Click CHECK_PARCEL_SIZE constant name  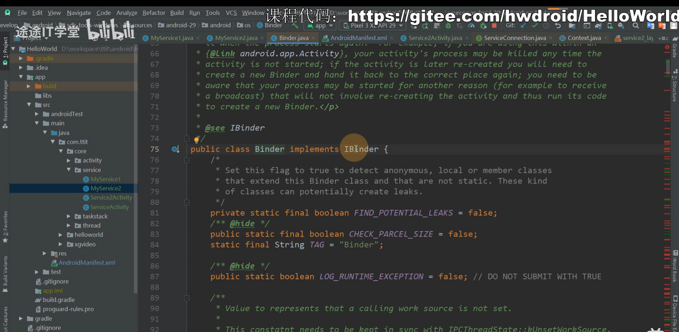point(391,234)
